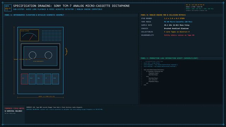Click the dotted speaker grille
The width and height of the screenshot is (226, 127).
52,35
